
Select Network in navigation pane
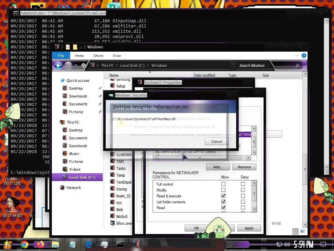(73, 188)
